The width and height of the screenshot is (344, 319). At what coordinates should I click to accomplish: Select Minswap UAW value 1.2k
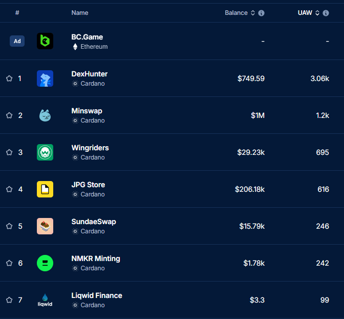tap(322, 115)
